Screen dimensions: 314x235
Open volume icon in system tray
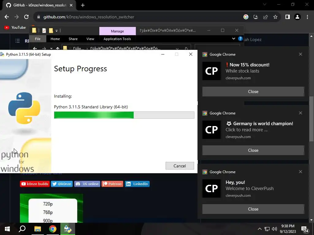(274, 229)
